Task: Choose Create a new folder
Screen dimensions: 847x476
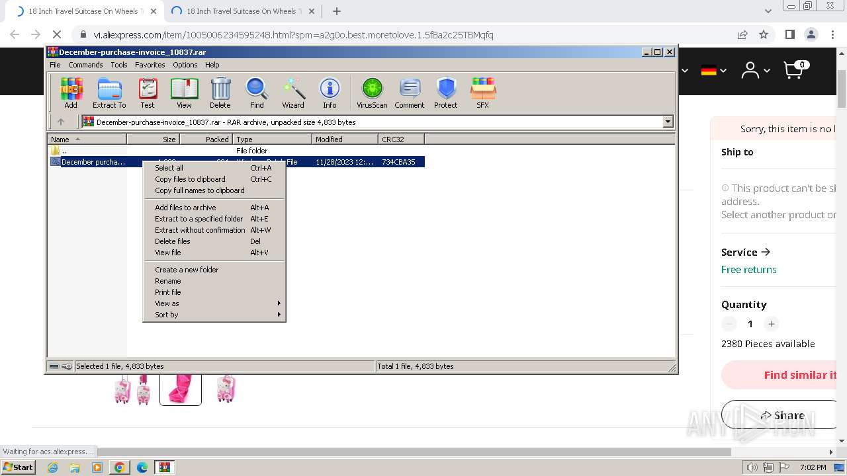Action: 214,270
